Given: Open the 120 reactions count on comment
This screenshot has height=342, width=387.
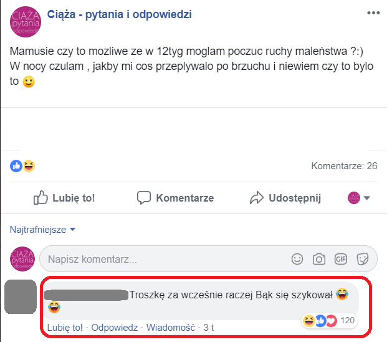Looking at the screenshot, I should coord(347,321).
